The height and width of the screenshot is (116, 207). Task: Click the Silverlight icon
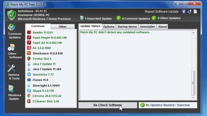tap(29, 85)
